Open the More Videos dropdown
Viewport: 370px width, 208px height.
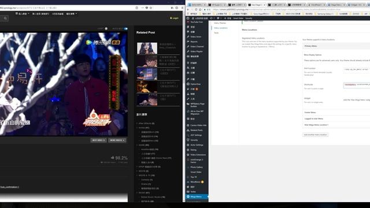coord(117,140)
